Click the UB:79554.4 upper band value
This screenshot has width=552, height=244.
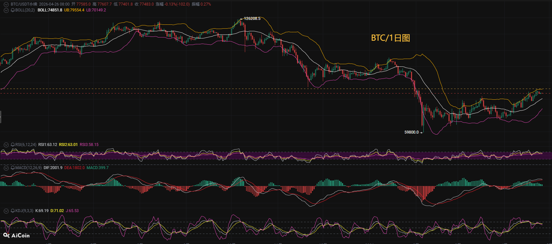pyautogui.click(x=74, y=10)
